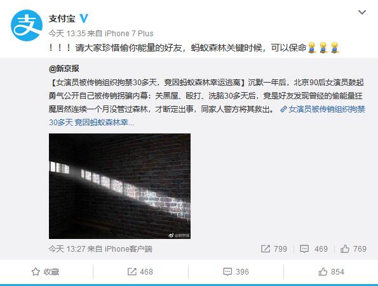Click the first crying emoji in the post
The image size is (378, 286).
click(312, 48)
